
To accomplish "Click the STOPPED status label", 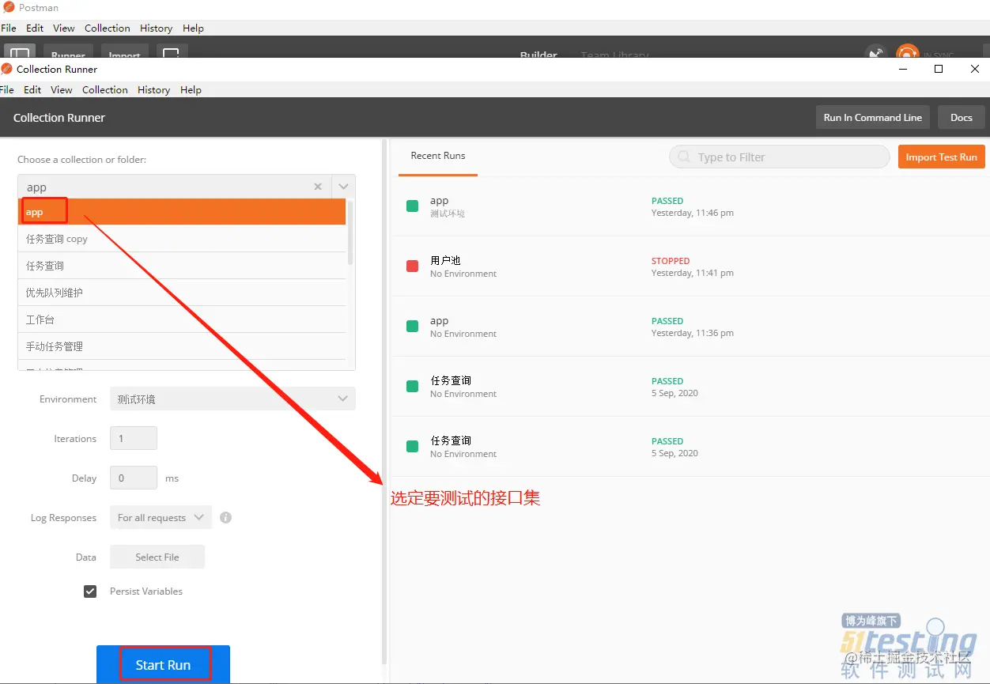I will 671,260.
